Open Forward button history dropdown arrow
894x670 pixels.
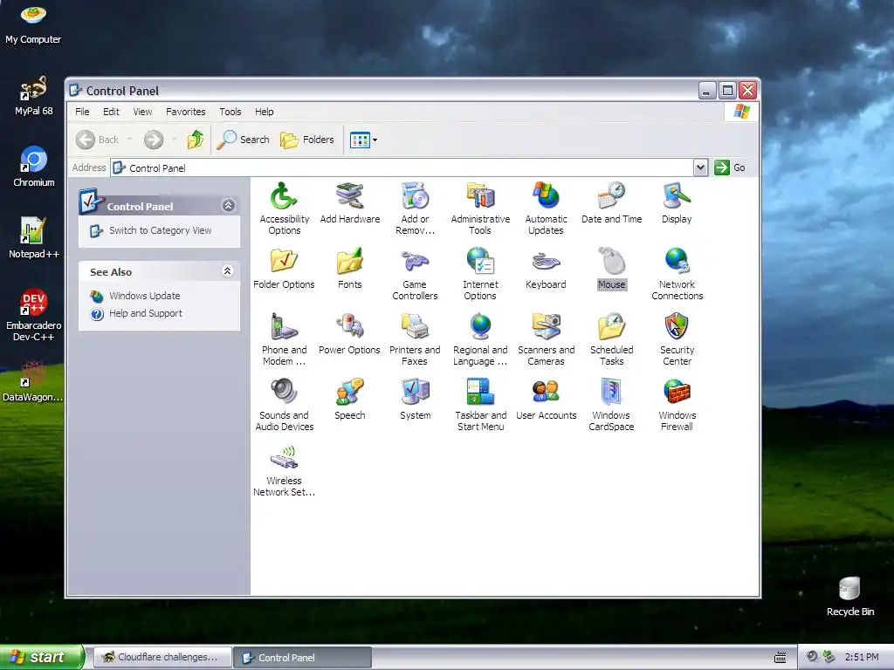(x=174, y=140)
